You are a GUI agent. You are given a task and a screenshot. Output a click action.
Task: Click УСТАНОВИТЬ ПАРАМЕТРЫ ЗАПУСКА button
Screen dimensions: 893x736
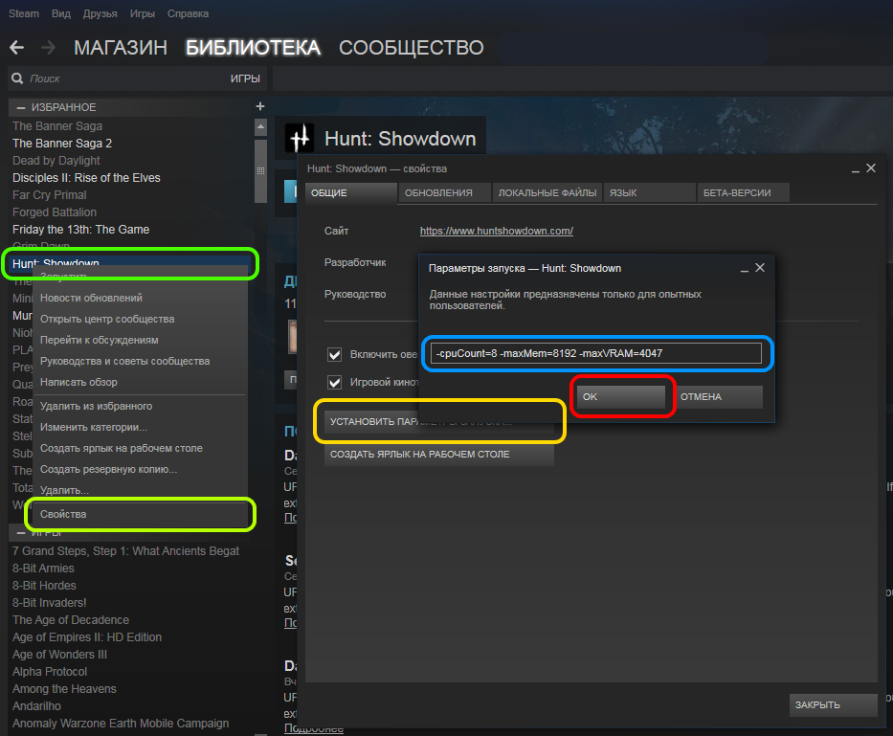click(x=439, y=421)
